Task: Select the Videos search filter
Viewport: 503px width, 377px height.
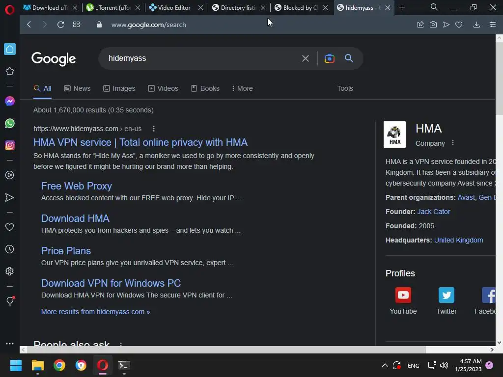Action: click(x=163, y=88)
